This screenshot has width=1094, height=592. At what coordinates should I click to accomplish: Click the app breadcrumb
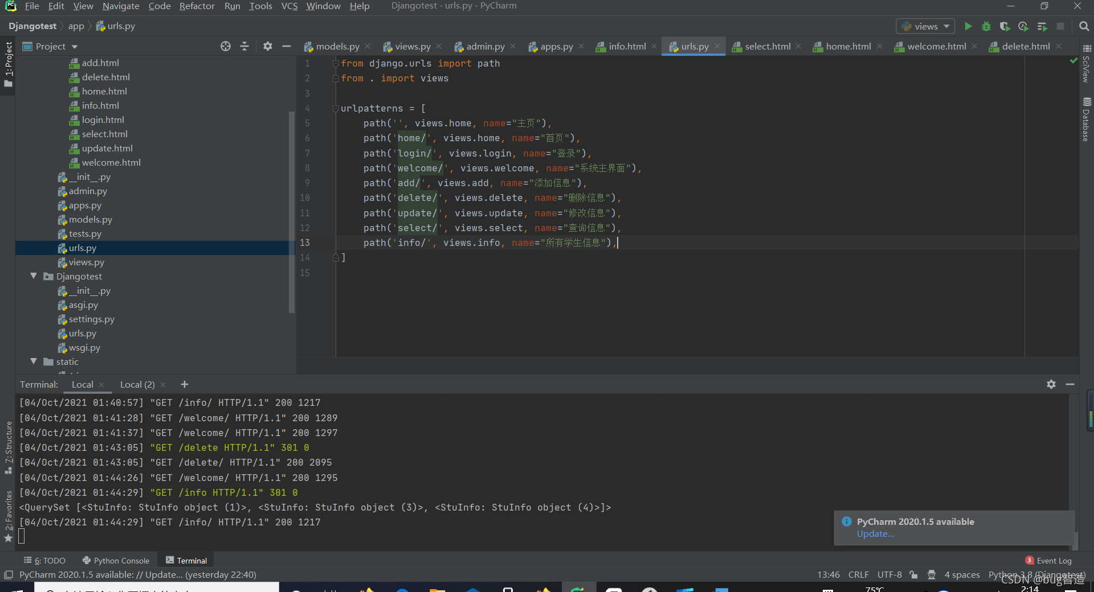pyautogui.click(x=76, y=26)
